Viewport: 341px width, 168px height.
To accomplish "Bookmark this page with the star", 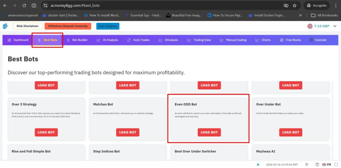I will tap(294, 6).
